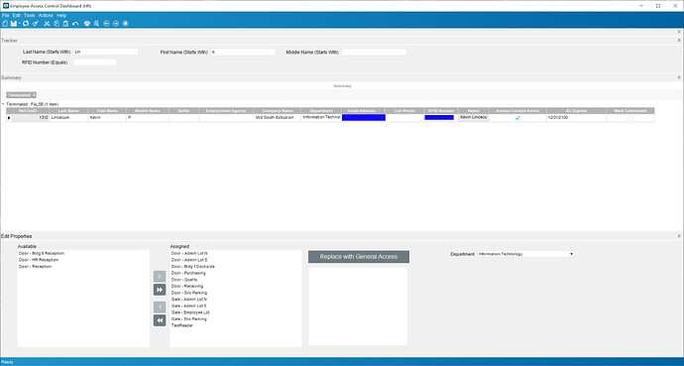Collapse the Terminated : FALSE group
Image resolution: width=684 pixels, height=366 pixels.
3,104
